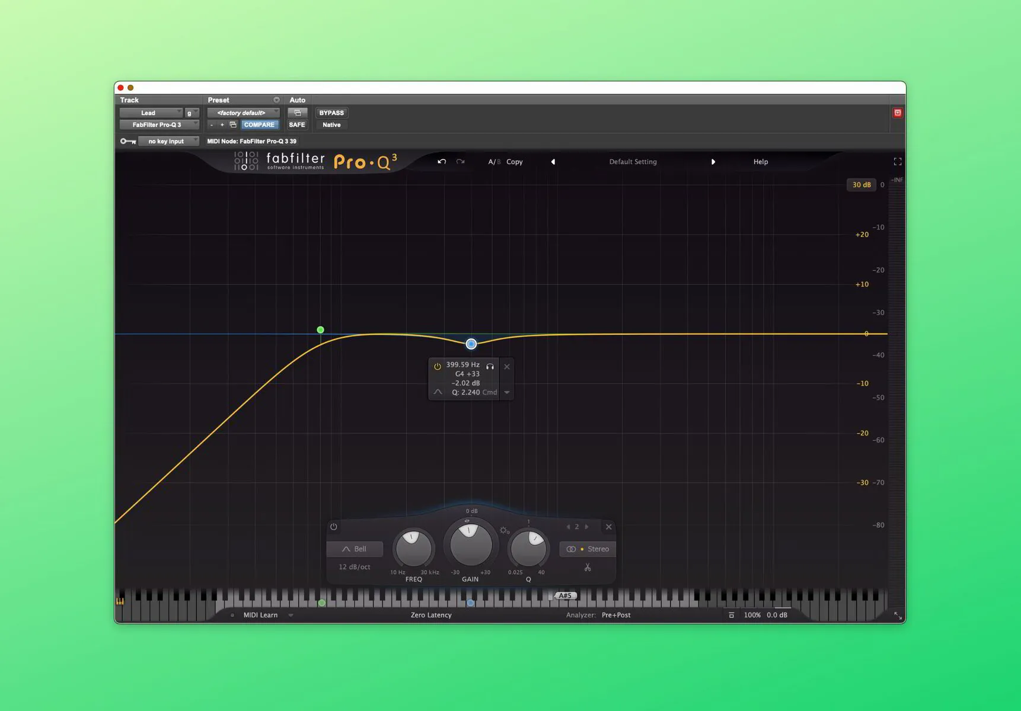This screenshot has height=711, width=1021.
Task: Toggle automation SAFE button
Action: pyautogui.click(x=297, y=124)
